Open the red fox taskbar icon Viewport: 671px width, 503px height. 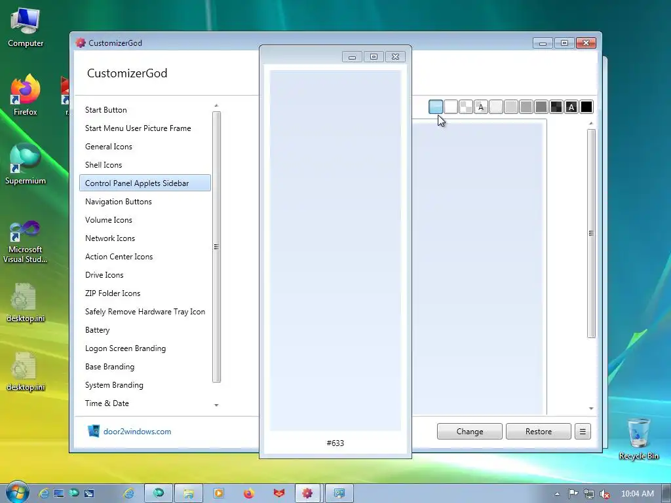click(x=279, y=493)
